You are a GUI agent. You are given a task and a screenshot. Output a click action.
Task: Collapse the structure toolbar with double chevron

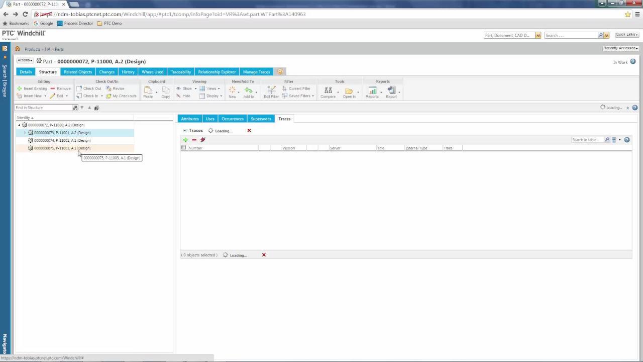(x=627, y=108)
